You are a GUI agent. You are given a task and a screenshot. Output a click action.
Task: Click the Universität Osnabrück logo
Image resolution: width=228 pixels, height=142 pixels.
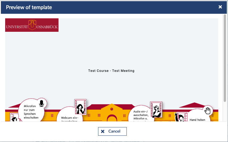click(32, 25)
